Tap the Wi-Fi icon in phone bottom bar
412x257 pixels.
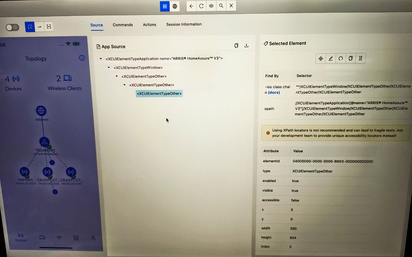point(59,238)
